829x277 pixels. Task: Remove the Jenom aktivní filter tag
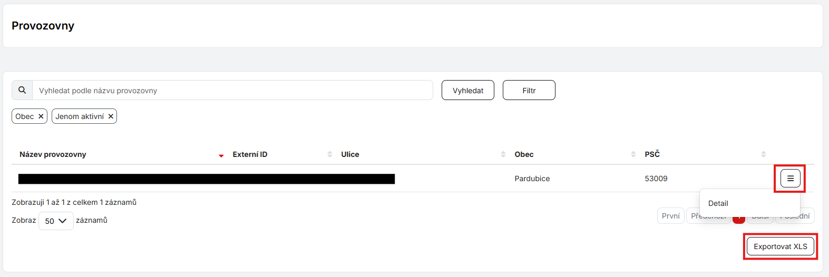click(x=111, y=116)
